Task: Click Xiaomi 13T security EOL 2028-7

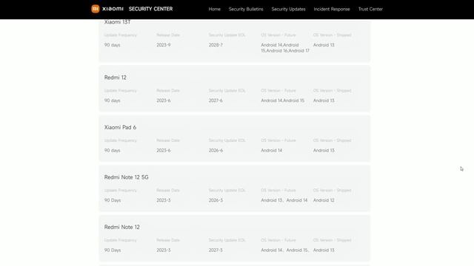Action: click(216, 45)
